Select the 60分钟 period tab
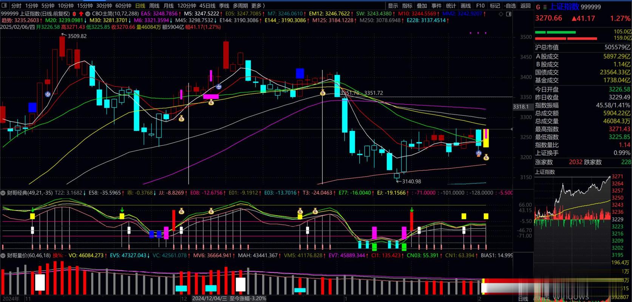Viewport: 632px width, 302px height. click(123, 6)
